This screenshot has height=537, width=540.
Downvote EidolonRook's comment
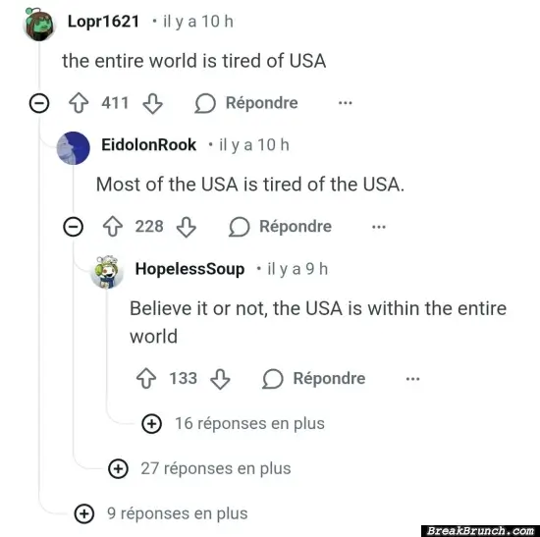pos(187,227)
